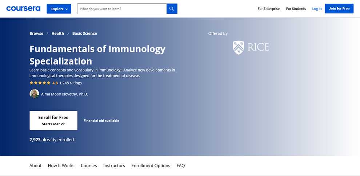This screenshot has height=176, width=360.
Task: Click the magnifying glass search icon
Action: pos(172,9)
